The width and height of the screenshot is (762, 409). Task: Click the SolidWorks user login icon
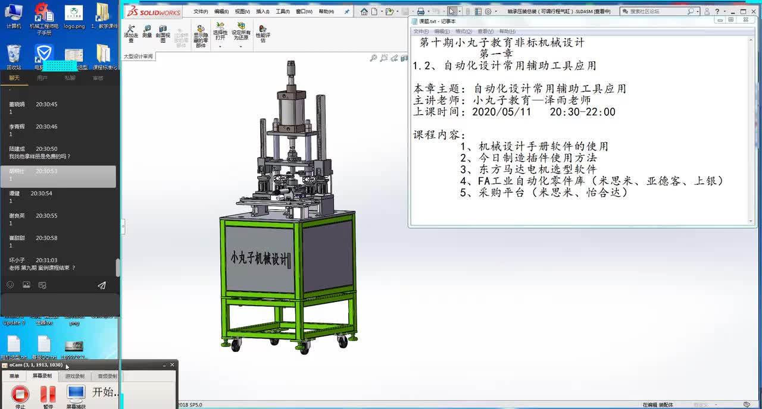[707, 11]
